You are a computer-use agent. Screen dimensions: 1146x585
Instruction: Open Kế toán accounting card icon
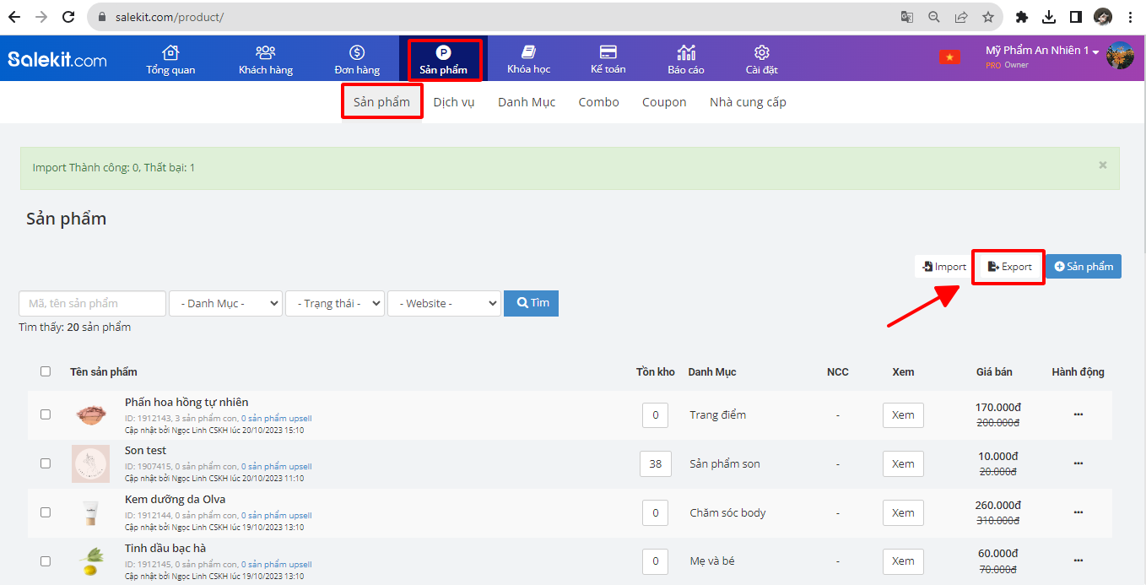click(608, 52)
